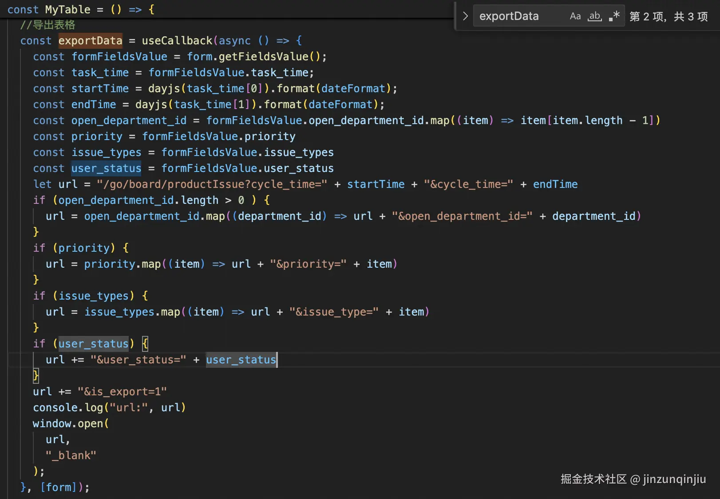The width and height of the screenshot is (720, 499).
Task: Click the "&priority=" string literal
Action: [x=308, y=264]
